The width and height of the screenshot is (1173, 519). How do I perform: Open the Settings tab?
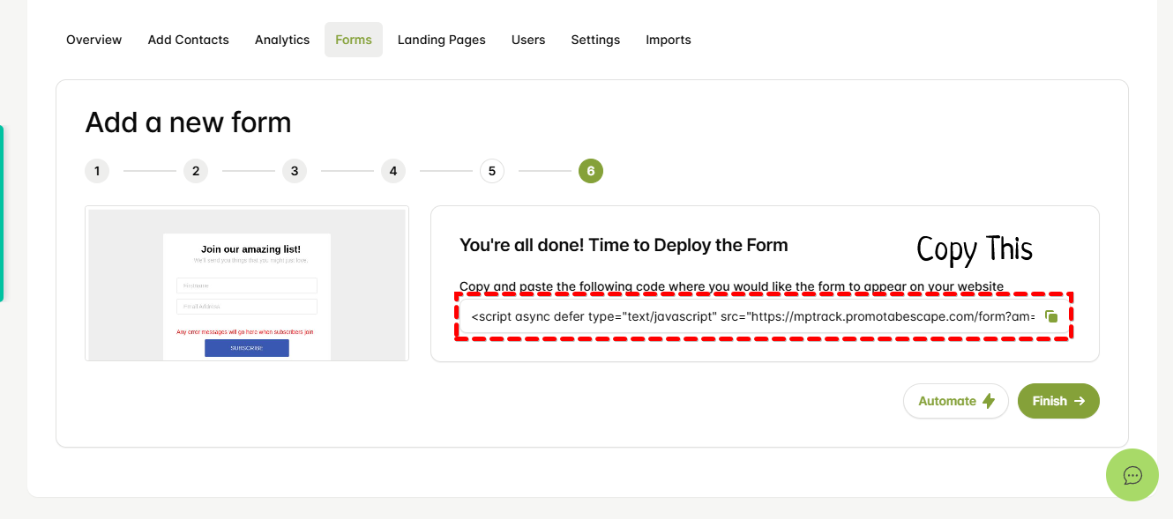[x=595, y=40]
